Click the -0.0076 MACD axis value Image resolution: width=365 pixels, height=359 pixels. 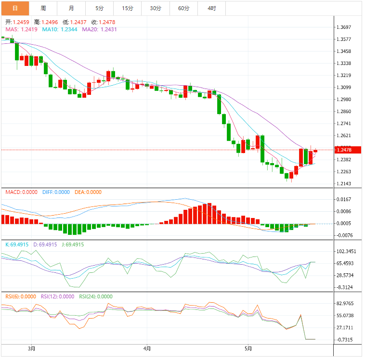pos(344,235)
